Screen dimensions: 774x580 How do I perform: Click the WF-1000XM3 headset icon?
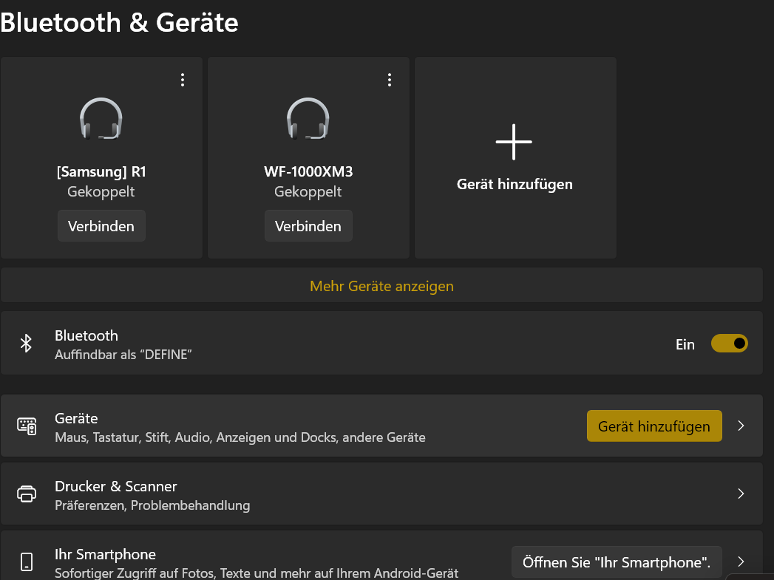click(308, 119)
